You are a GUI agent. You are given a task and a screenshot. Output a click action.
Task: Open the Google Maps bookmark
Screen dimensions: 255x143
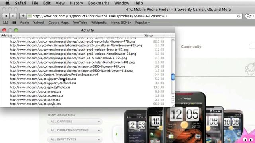tap(59, 23)
